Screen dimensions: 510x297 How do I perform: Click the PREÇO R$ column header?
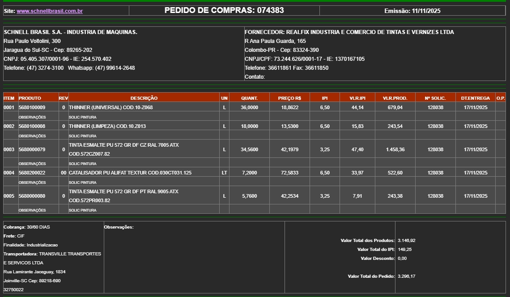[289, 98]
